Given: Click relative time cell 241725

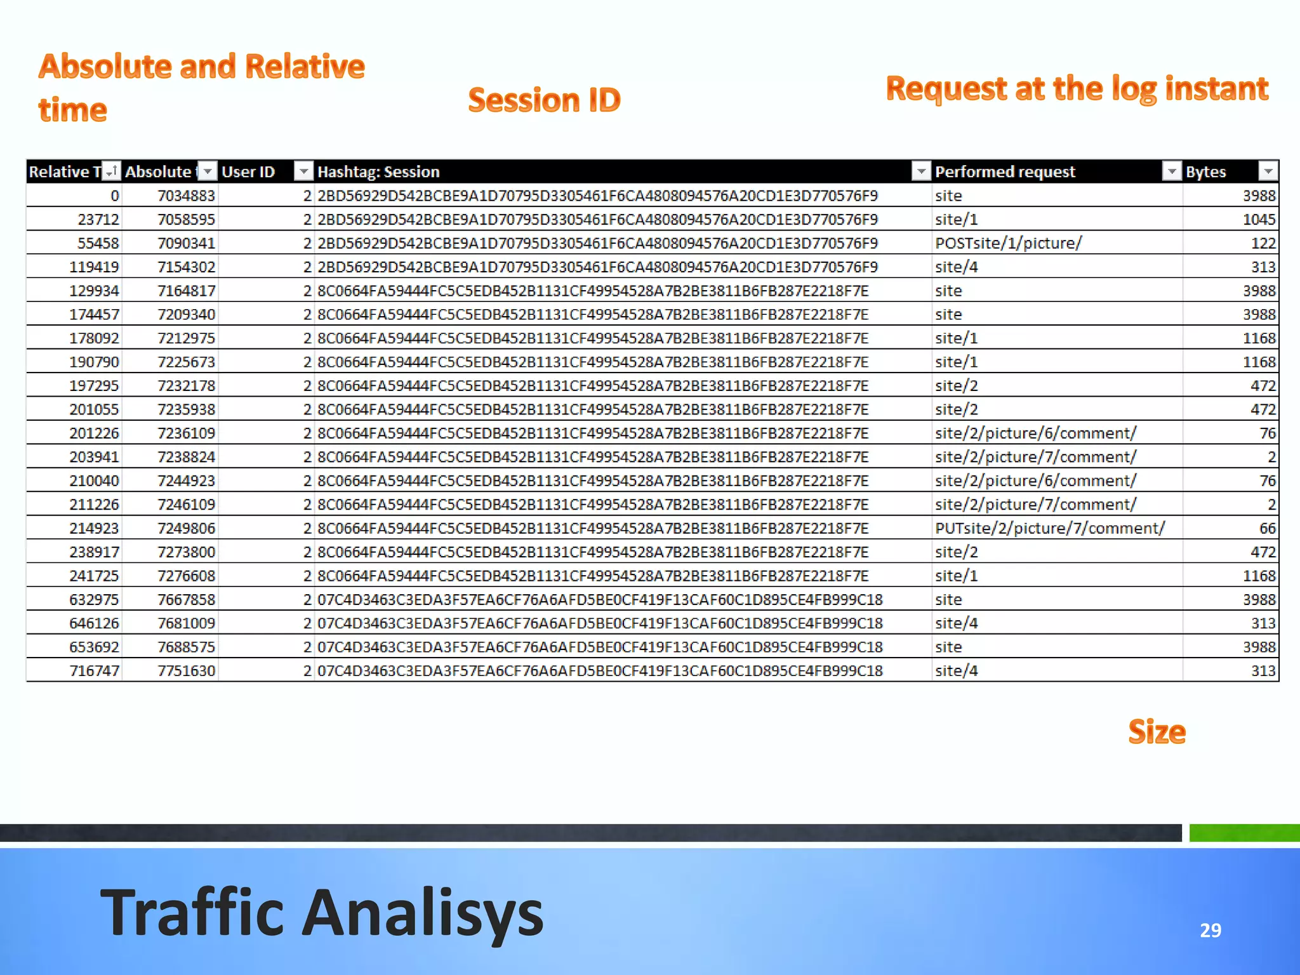Looking at the screenshot, I should pos(74,576).
